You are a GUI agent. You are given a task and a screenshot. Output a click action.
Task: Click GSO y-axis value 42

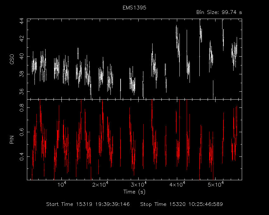click(x=22, y=39)
